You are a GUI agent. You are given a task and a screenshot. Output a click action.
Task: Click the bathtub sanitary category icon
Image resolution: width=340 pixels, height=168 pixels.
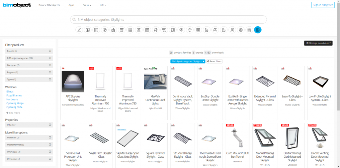(x=223, y=30)
